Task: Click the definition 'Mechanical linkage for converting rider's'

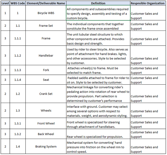Action: [98, 94]
